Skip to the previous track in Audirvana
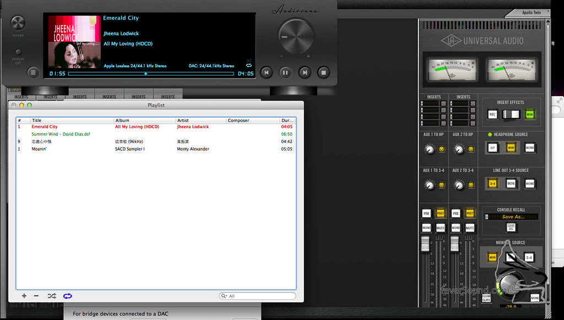 [267, 73]
